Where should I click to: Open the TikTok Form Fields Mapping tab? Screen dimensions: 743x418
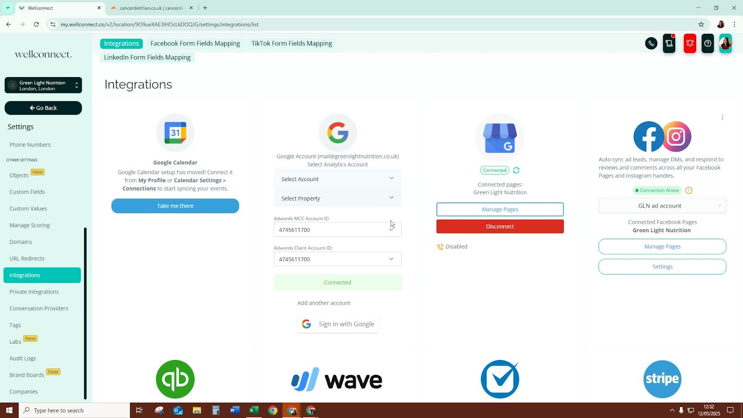[292, 44]
